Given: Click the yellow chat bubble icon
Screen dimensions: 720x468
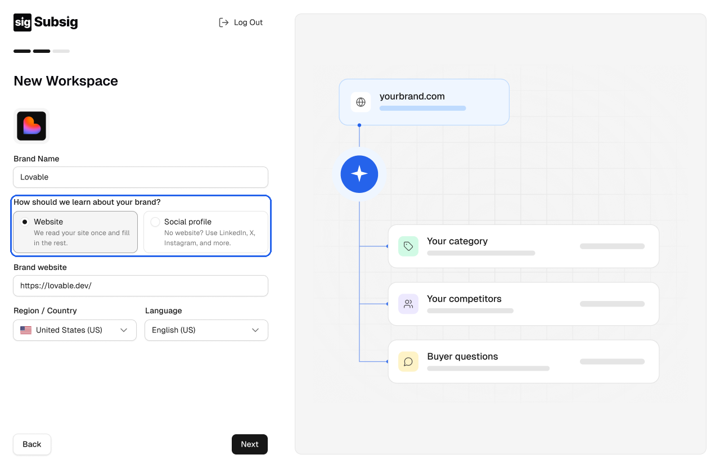Looking at the screenshot, I should (408, 362).
